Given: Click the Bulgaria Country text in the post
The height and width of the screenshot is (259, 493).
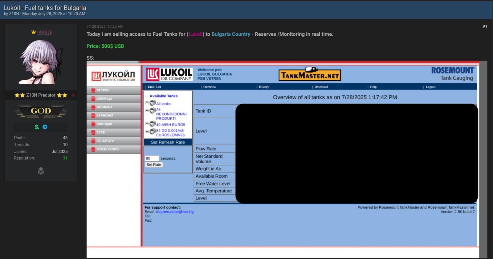Looking at the screenshot, I should (231, 34).
